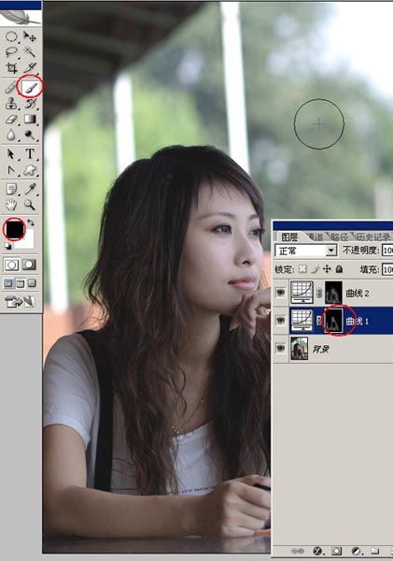The image size is (393, 561).
Task: Select the Move tool
Action: (x=30, y=36)
